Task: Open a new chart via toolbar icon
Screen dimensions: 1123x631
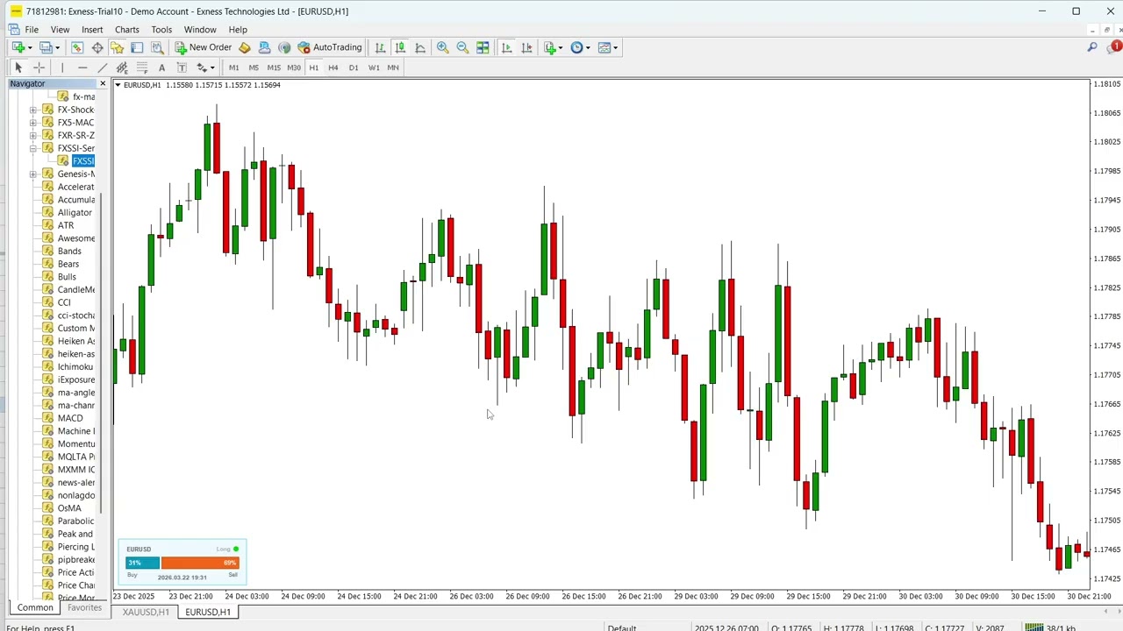Action: click(18, 47)
